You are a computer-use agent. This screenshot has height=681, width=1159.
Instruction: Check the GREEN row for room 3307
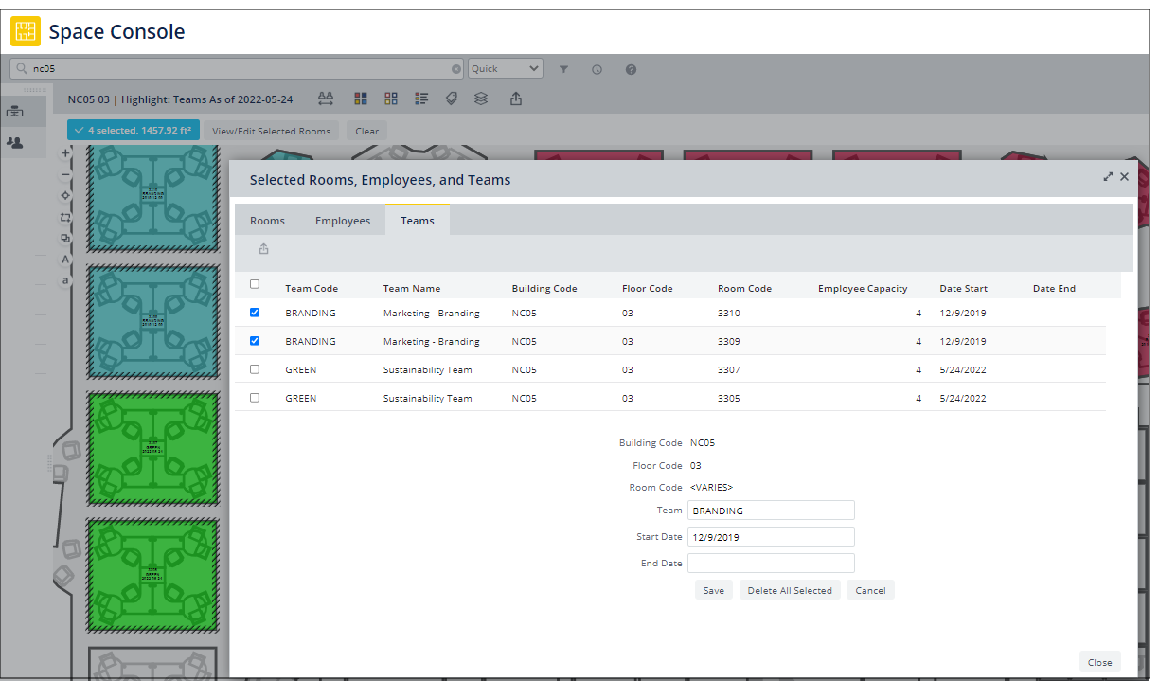pyautogui.click(x=254, y=369)
